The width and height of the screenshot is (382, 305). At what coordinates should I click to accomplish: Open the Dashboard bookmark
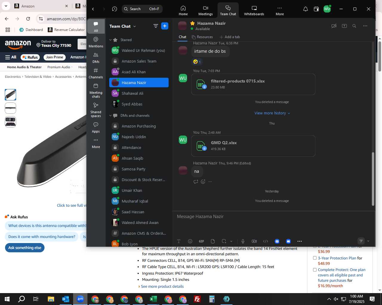pyautogui.click(x=31, y=30)
